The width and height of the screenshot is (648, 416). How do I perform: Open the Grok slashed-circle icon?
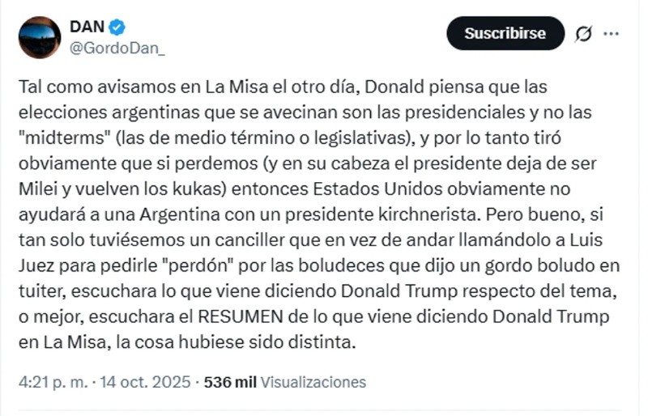(x=582, y=34)
